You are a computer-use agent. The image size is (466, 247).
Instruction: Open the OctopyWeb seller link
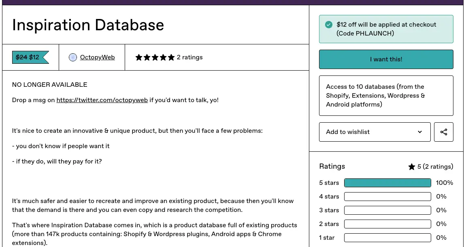(97, 57)
